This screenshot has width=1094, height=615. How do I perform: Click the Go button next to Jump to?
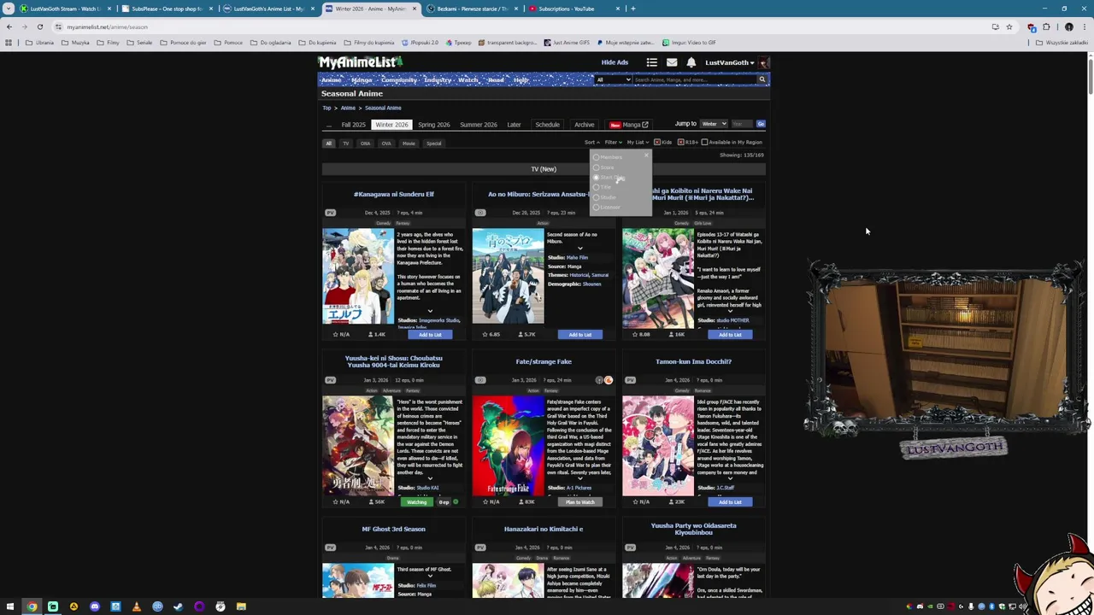click(761, 124)
